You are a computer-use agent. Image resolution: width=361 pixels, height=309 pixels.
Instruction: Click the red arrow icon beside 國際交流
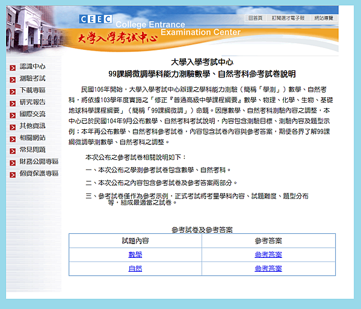pyautogui.click(x=13, y=115)
